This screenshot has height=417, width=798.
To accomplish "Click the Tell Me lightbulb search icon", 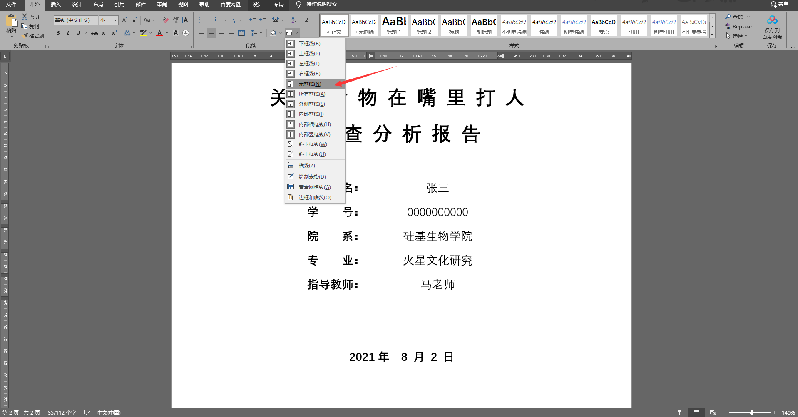I will point(298,4).
